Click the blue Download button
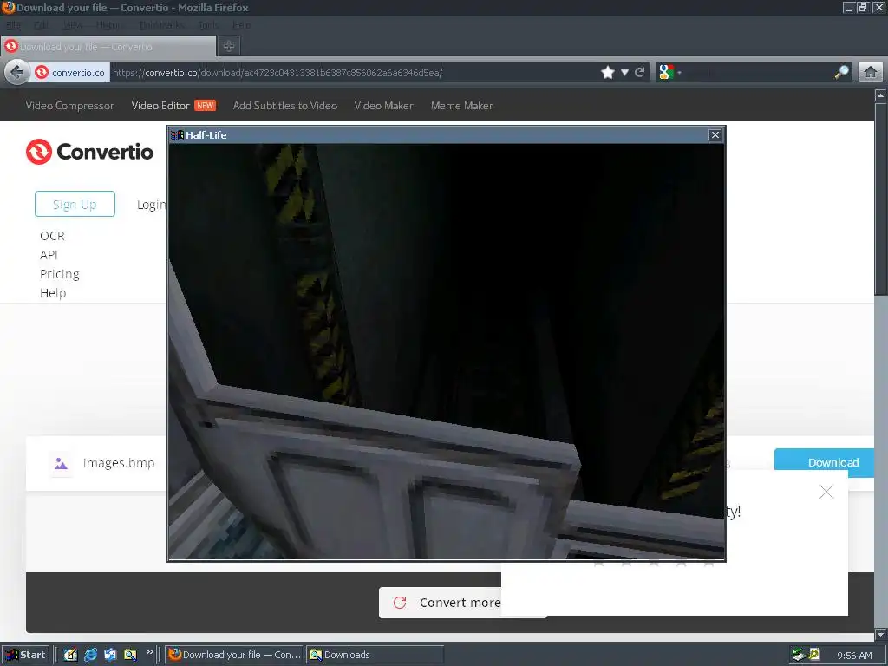Image resolution: width=888 pixels, height=666 pixels. pos(824,463)
